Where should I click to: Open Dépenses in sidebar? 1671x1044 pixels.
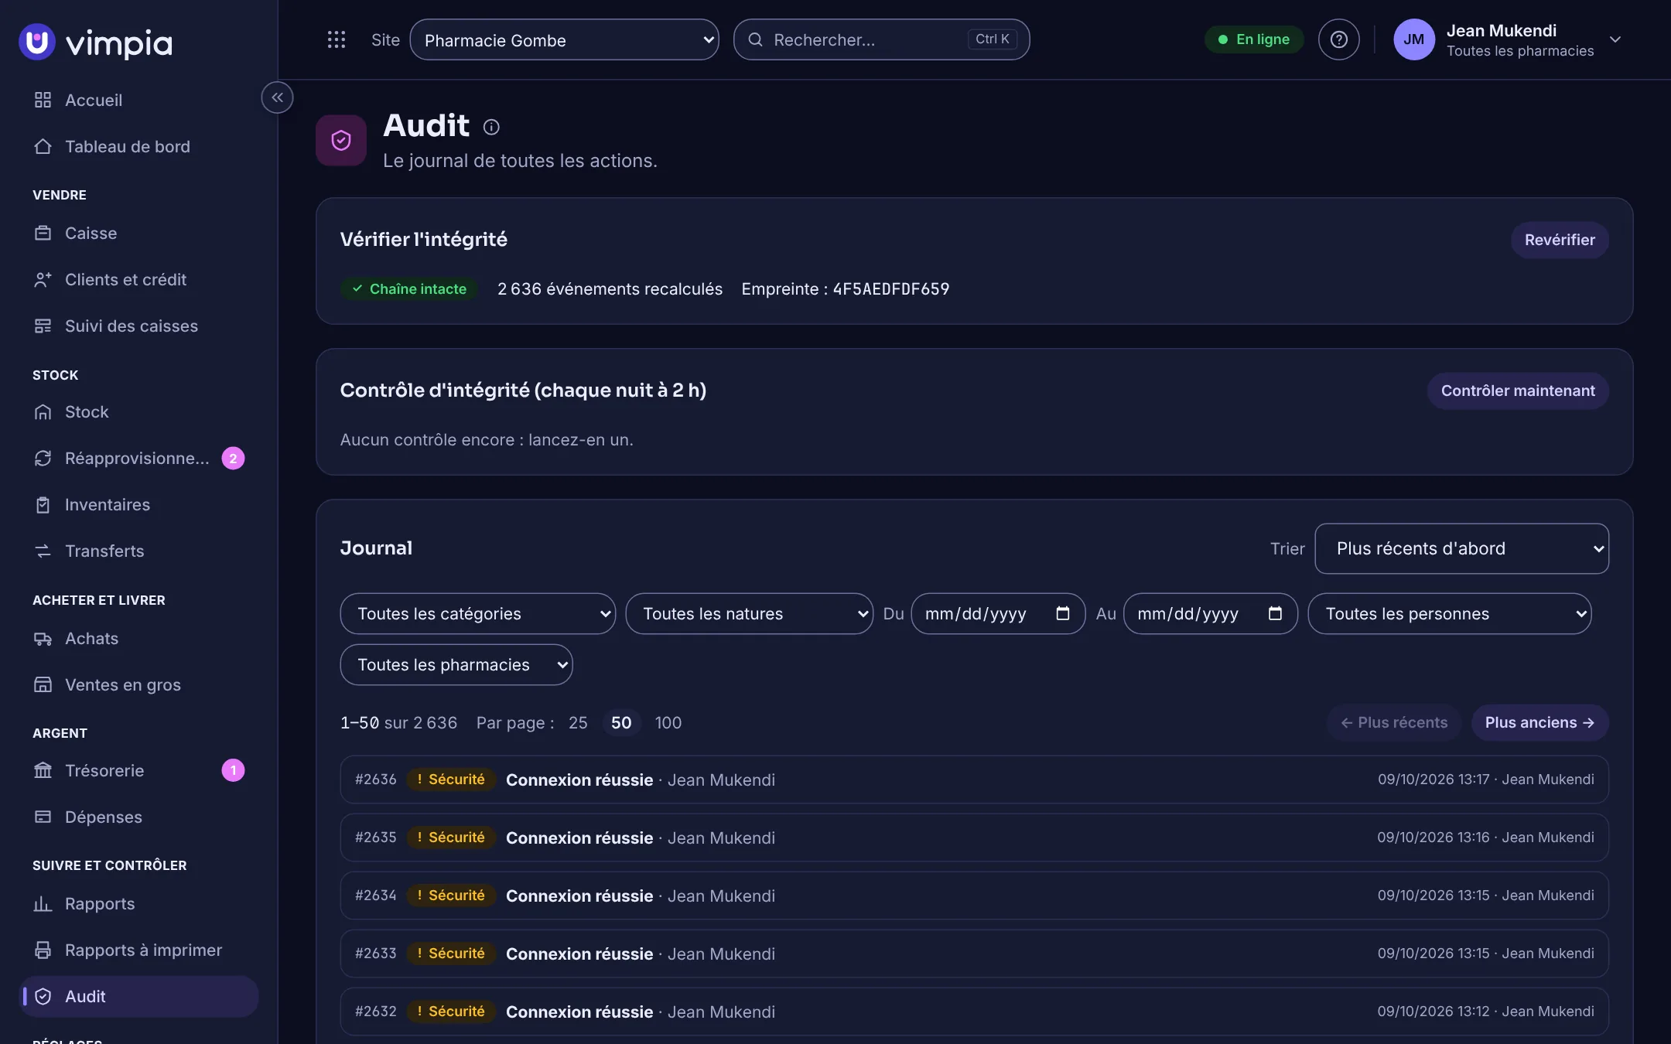138,817
